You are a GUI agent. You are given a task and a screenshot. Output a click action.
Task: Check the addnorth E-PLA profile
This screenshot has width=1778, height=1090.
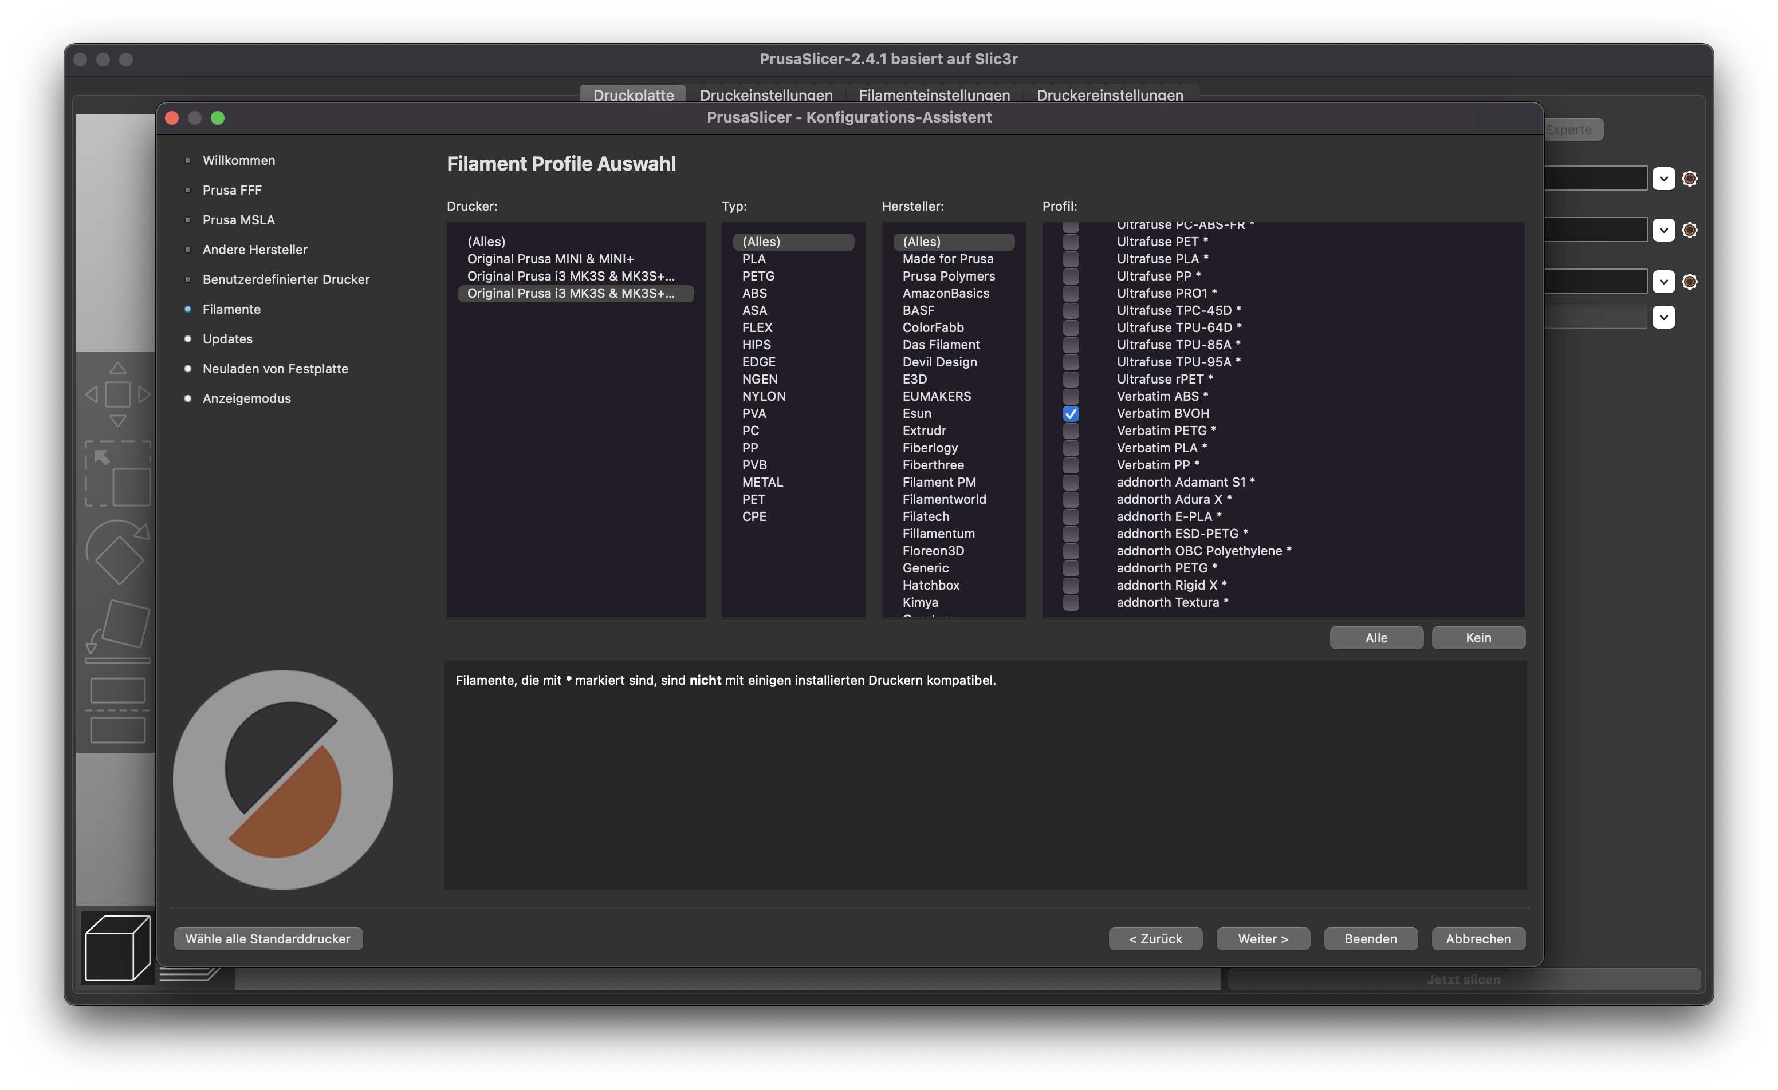coord(1071,516)
